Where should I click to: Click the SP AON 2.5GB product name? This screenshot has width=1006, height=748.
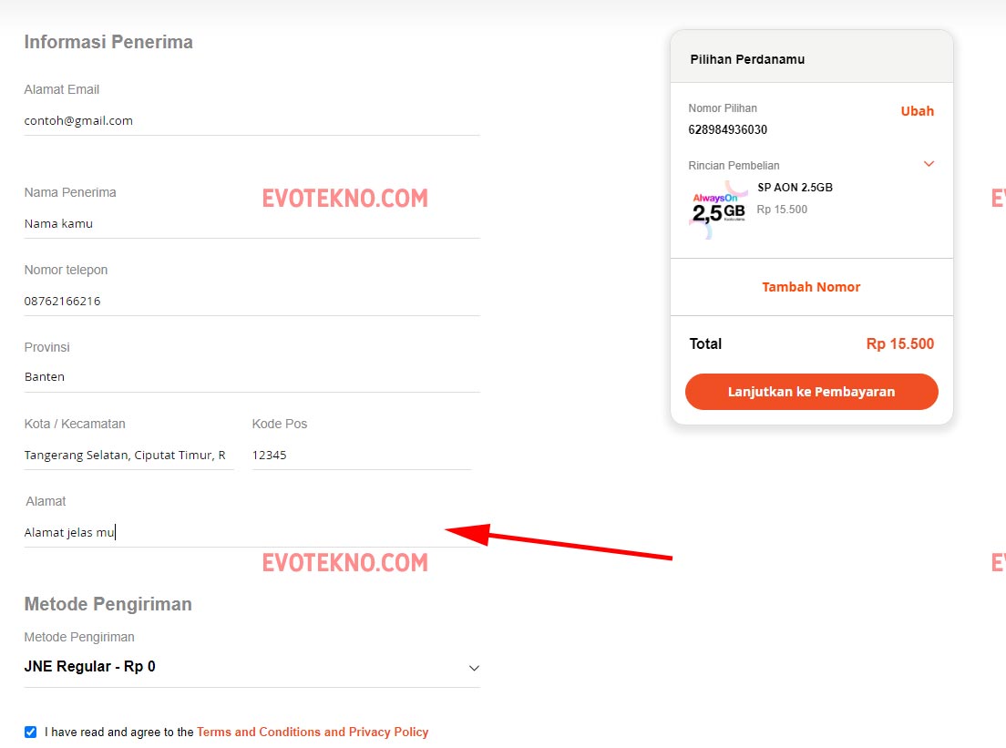coord(795,188)
